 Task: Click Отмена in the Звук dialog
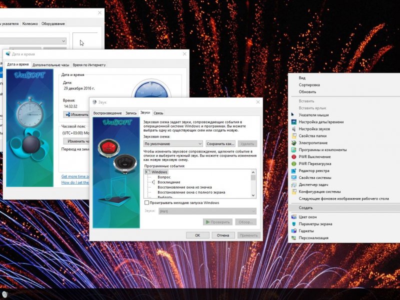pos(223,235)
